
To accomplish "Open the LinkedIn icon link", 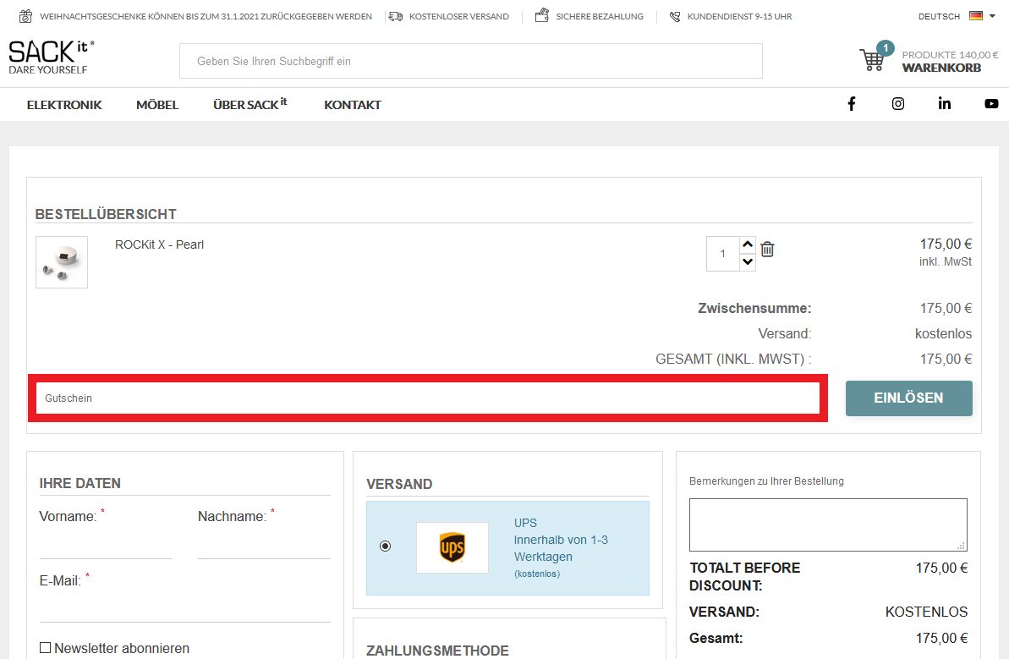I will click(945, 103).
